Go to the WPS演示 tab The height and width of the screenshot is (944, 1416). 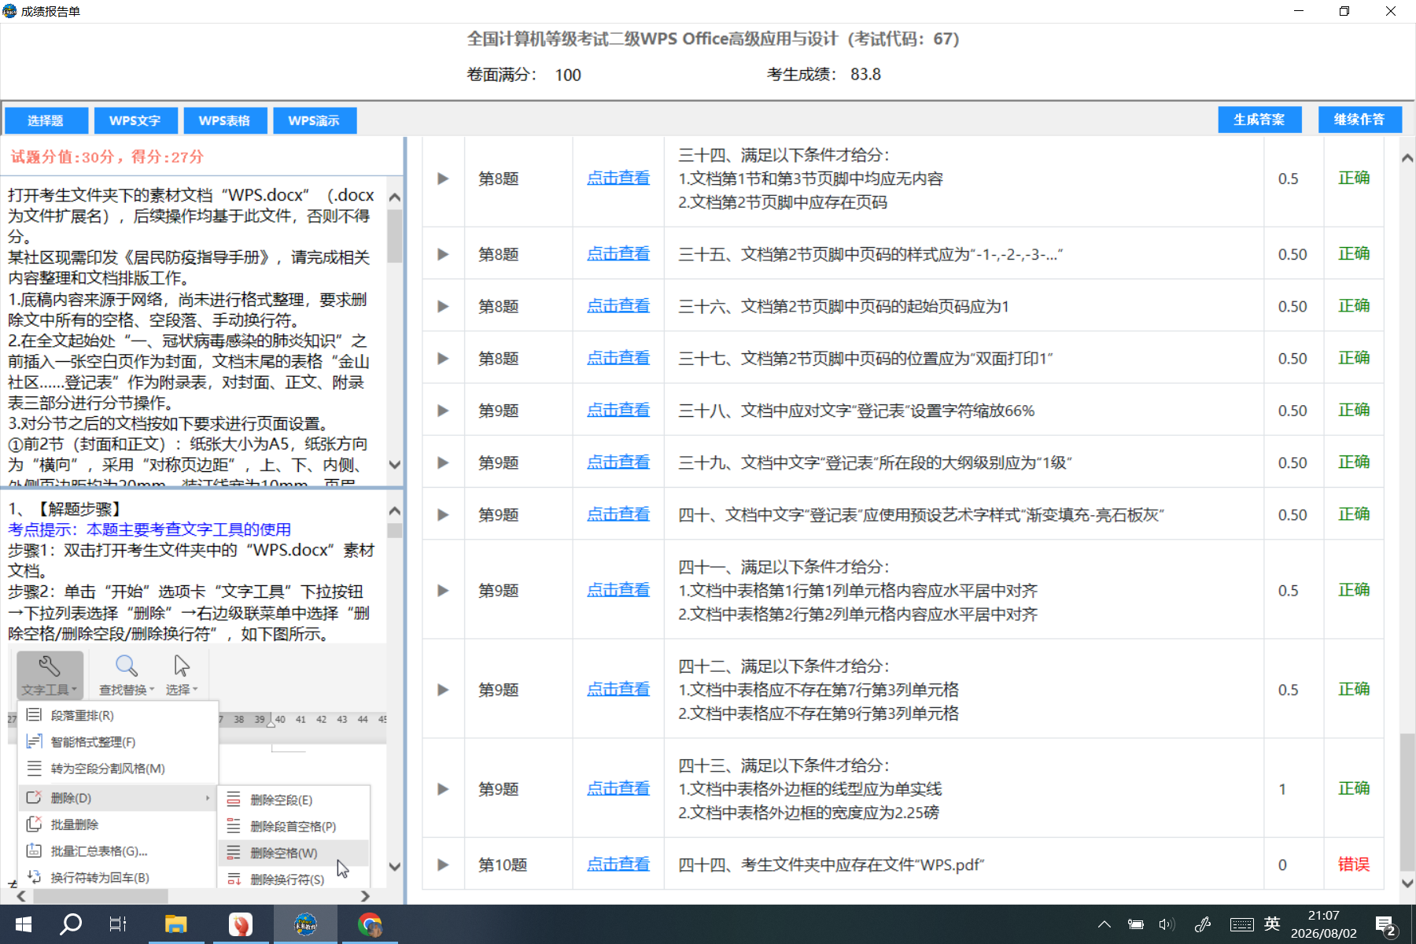(314, 120)
